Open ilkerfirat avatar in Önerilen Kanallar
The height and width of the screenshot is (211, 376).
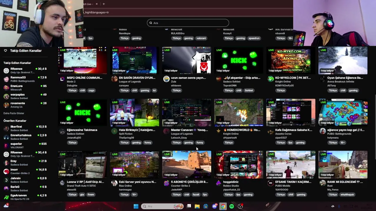coord(6,128)
